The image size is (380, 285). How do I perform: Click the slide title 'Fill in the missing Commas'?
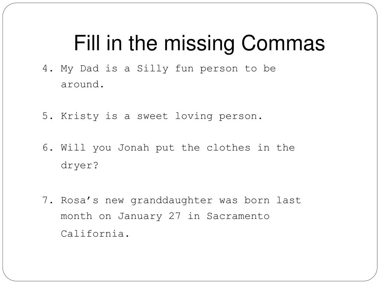[199, 43]
